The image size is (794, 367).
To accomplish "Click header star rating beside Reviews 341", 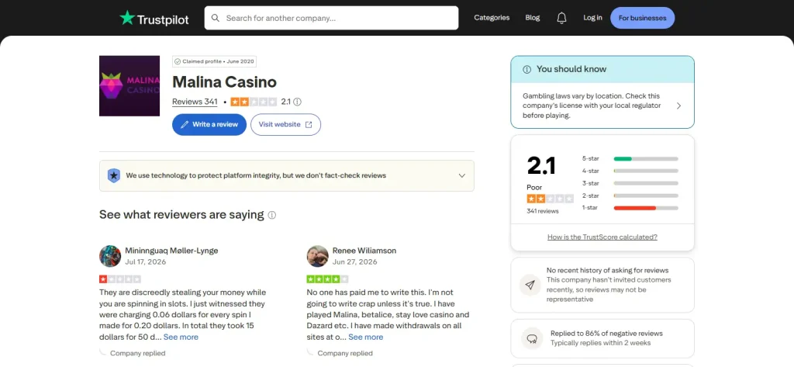I will [x=254, y=102].
